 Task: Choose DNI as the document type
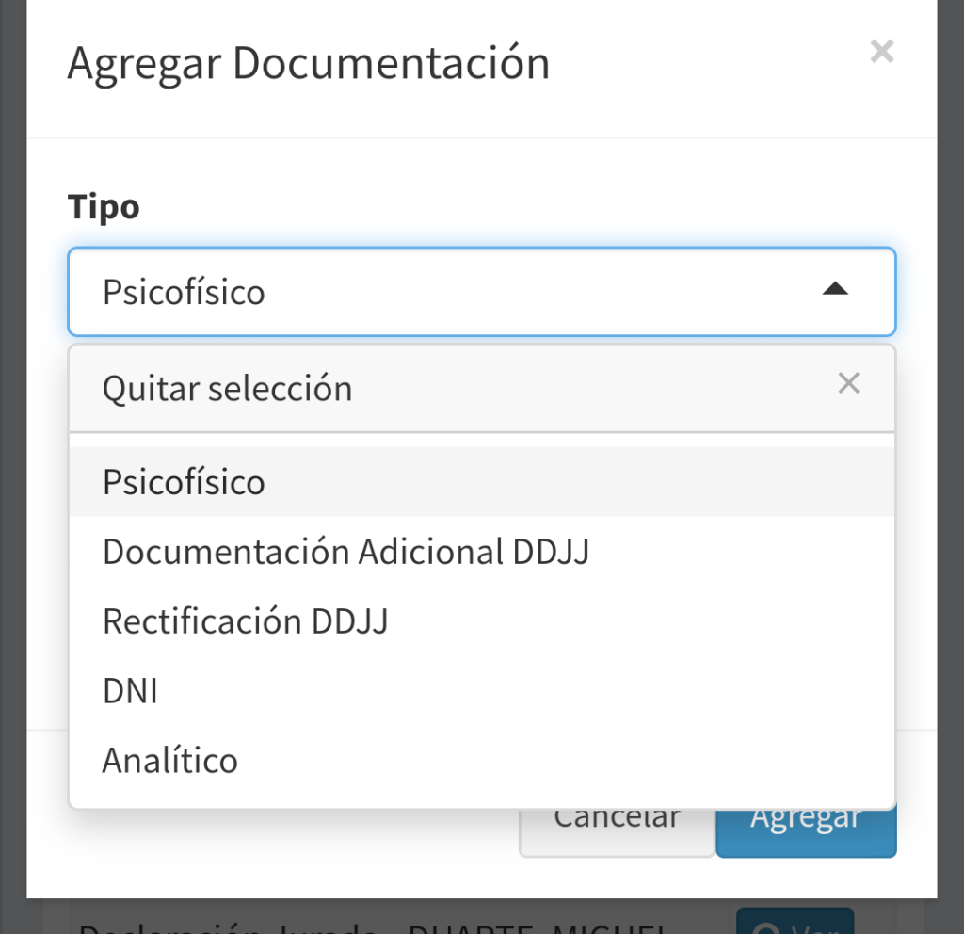click(x=130, y=691)
